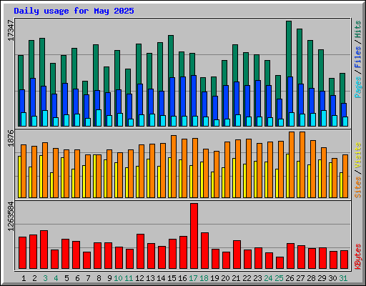Click the red KBytes bar for day 3
The image size is (366, 286).
(44, 250)
